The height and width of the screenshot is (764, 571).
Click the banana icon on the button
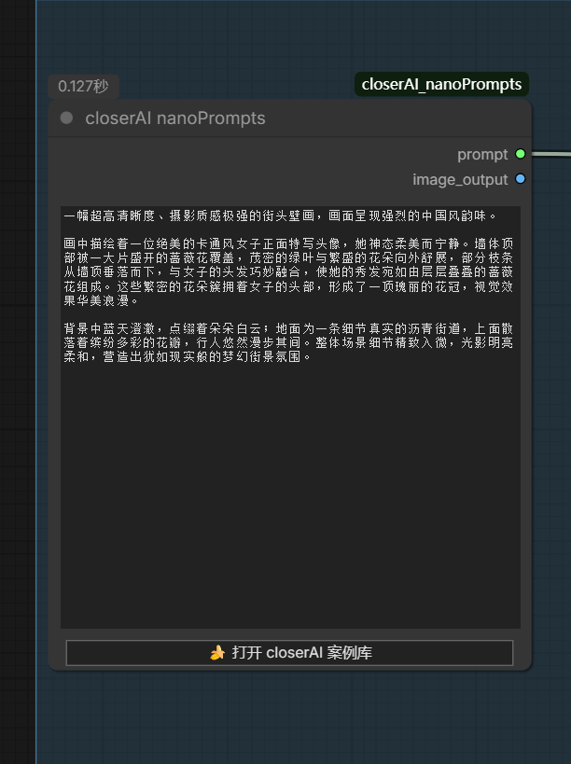tap(217, 652)
